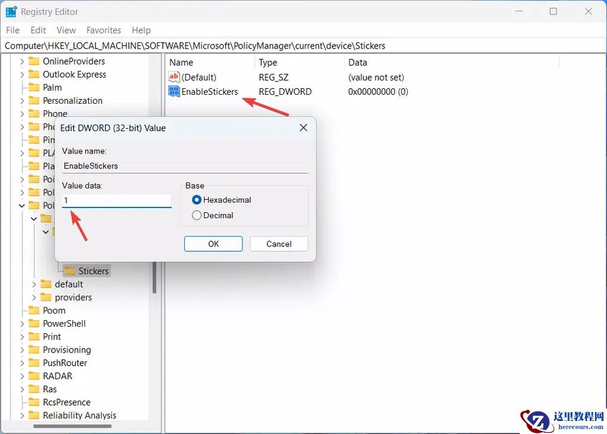Click the Provisioning folder icon

(x=34, y=350)
